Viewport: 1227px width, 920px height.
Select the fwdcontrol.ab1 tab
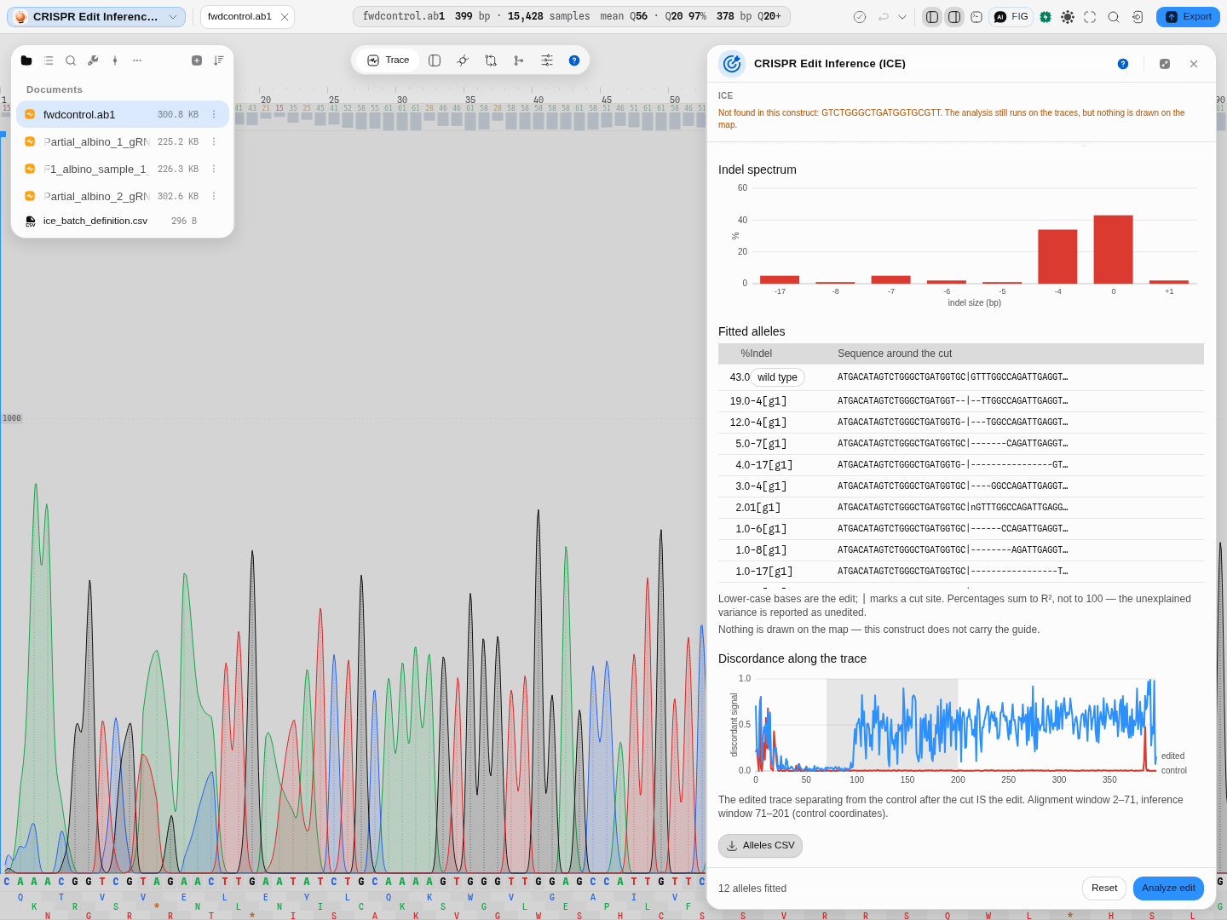pyautogui.click(x=239, y=17)
